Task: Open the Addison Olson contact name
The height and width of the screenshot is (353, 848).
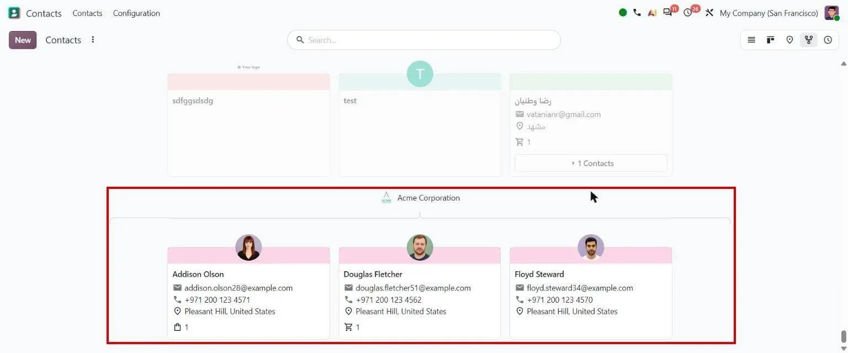Action: click(198, 274)
